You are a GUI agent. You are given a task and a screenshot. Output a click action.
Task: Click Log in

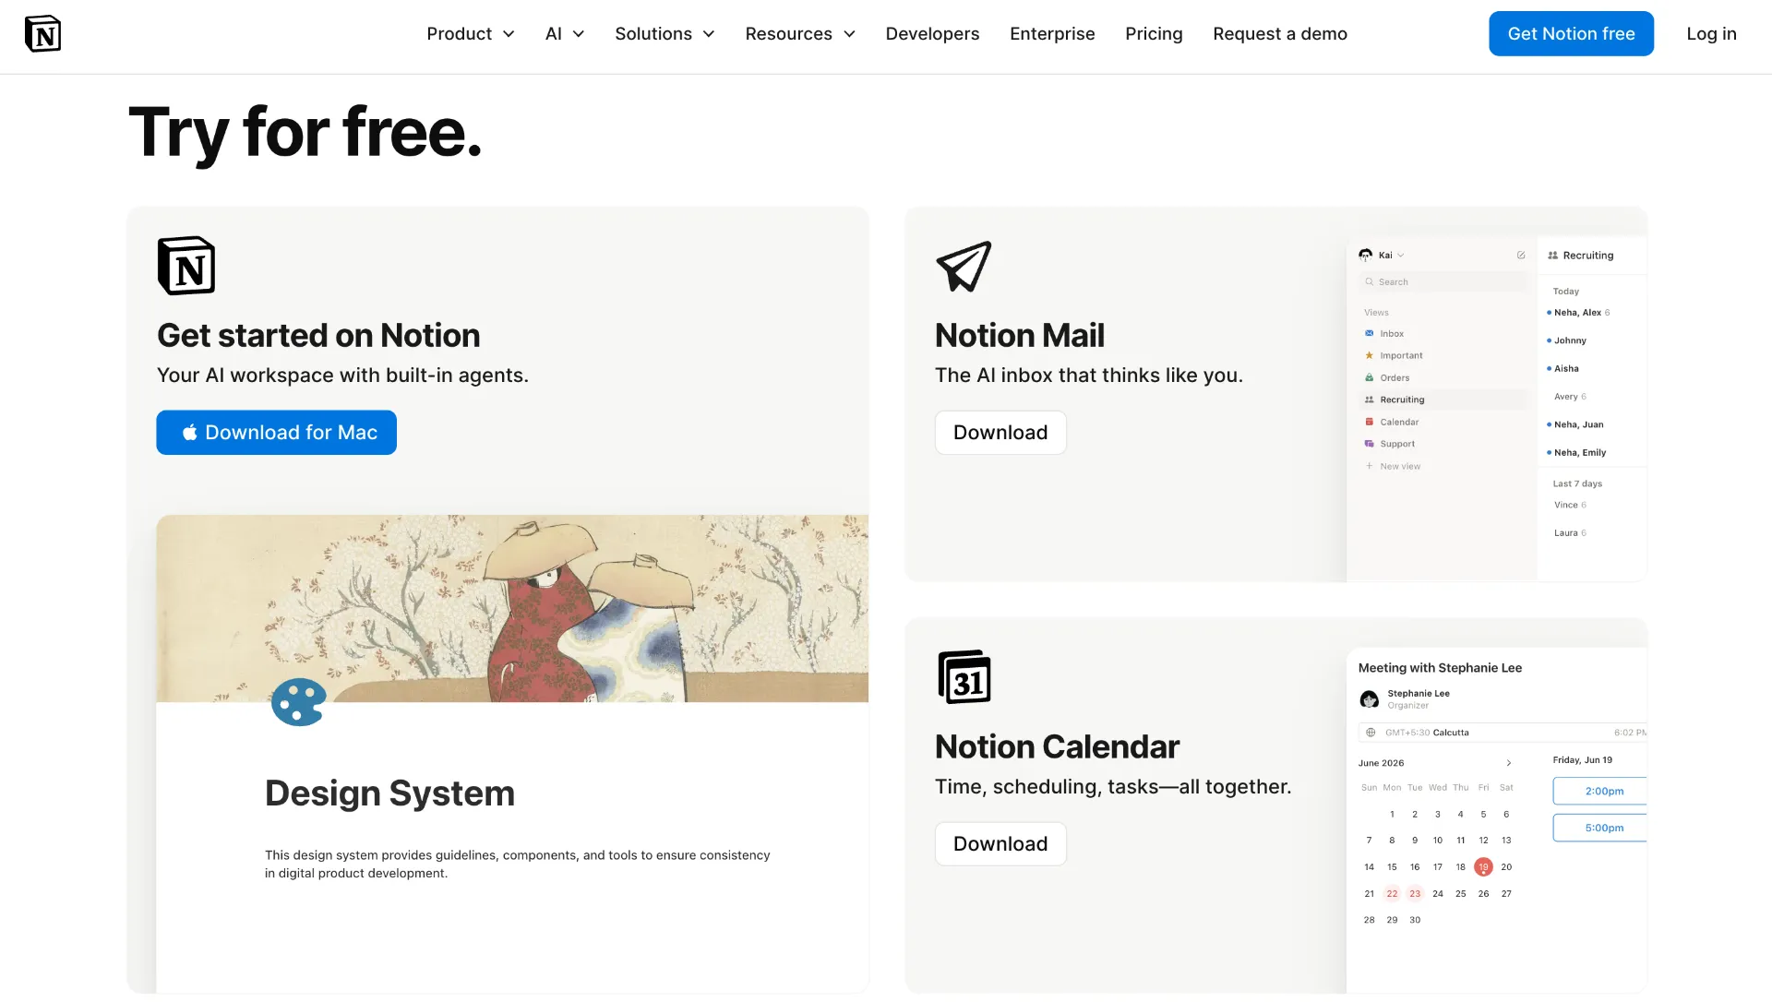pos(1711,34)
